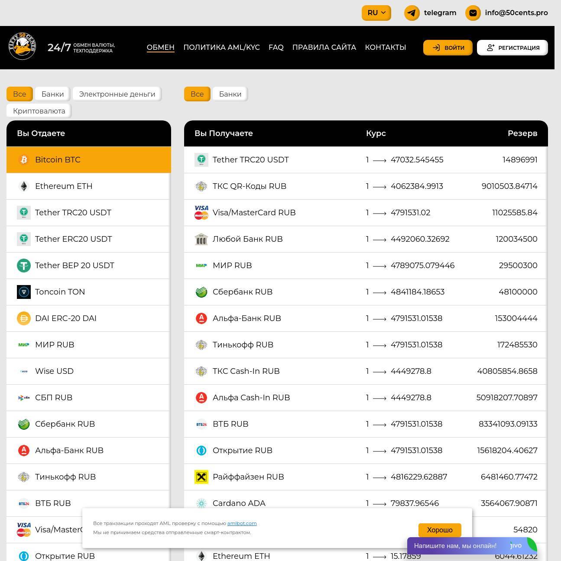Filter receive list by Банки

point(230,94)
